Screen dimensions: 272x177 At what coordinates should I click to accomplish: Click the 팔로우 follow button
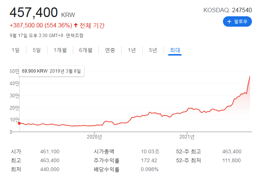coord(237,21)
